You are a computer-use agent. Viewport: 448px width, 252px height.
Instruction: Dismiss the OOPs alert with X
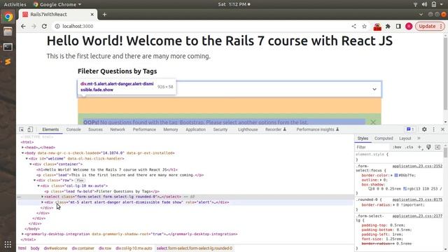pos(373,122)
